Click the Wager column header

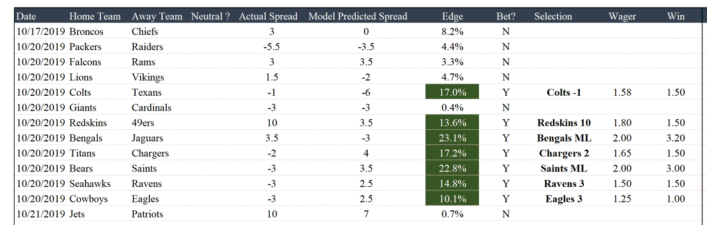[x=622, y=16]
